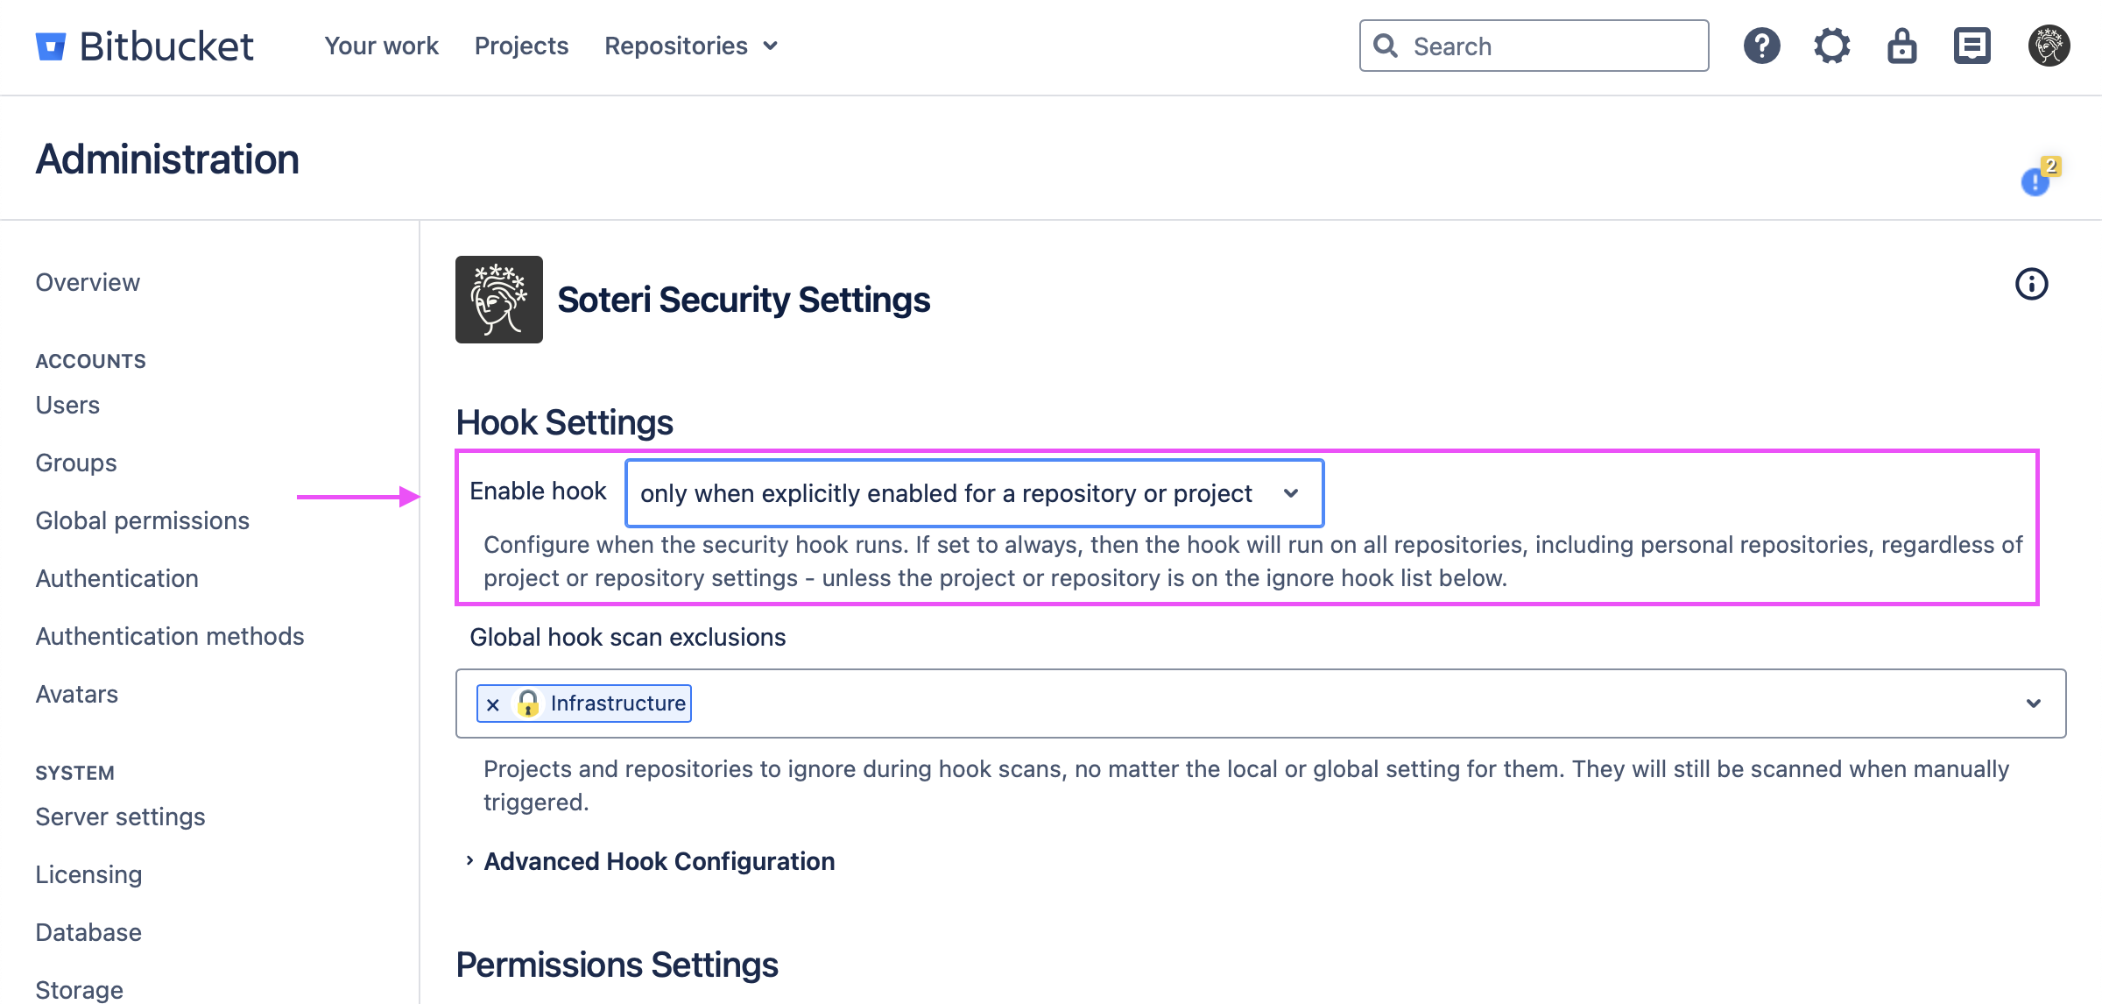Open the Enable hook dropdown
Viewport: 2102px width, 1004px height.
(974, 493)
